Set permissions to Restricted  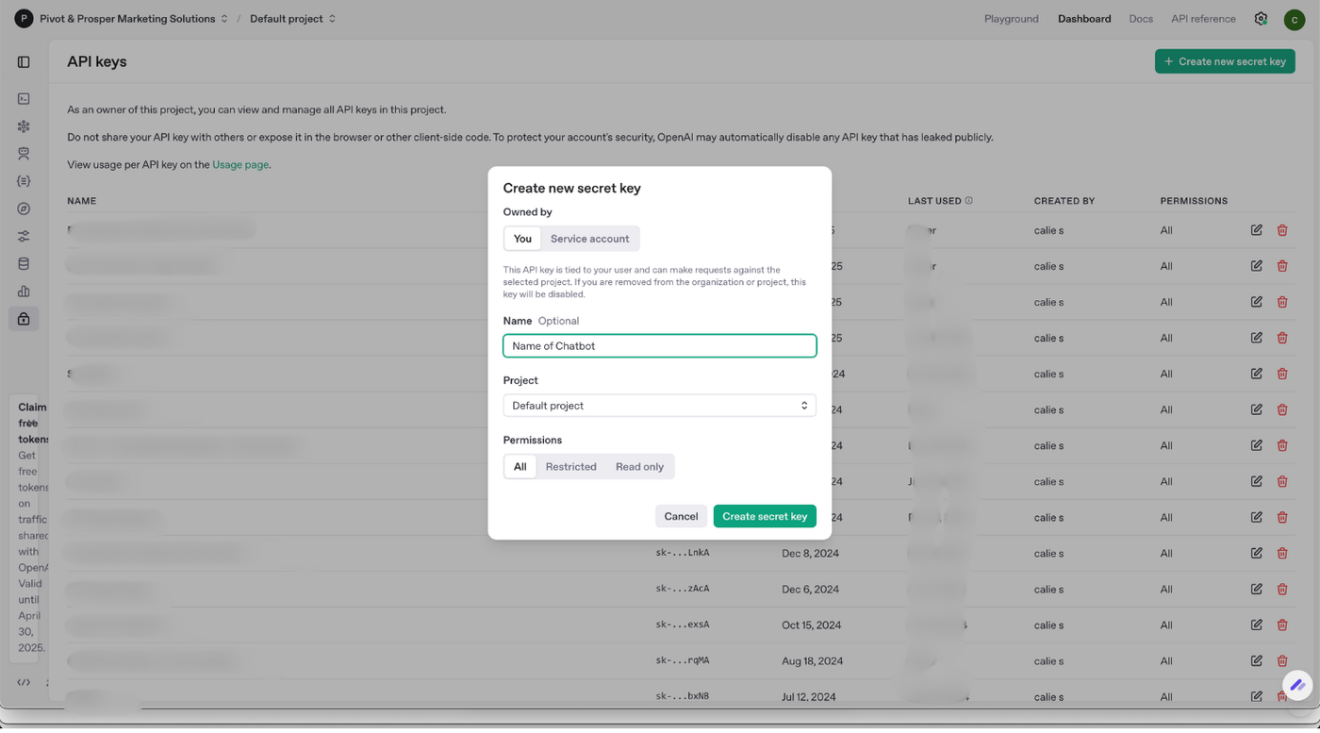coord(570,467)
